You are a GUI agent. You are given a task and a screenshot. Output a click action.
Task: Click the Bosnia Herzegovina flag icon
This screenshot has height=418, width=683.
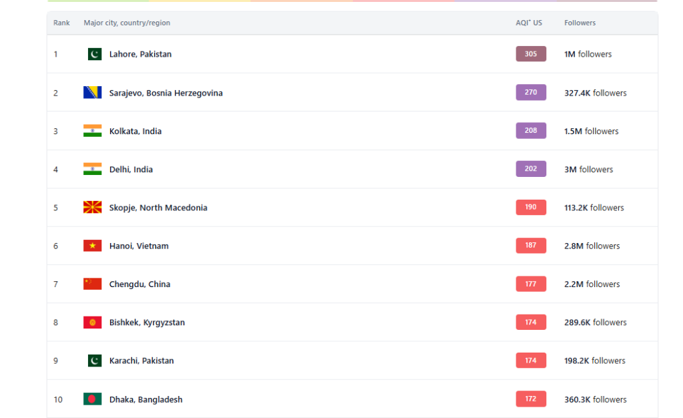(x=92, y=93)
